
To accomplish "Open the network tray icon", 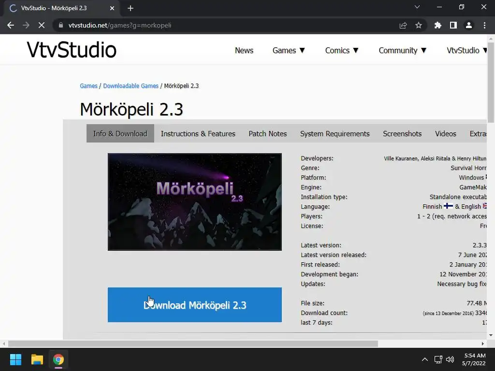I will point(438,359).
